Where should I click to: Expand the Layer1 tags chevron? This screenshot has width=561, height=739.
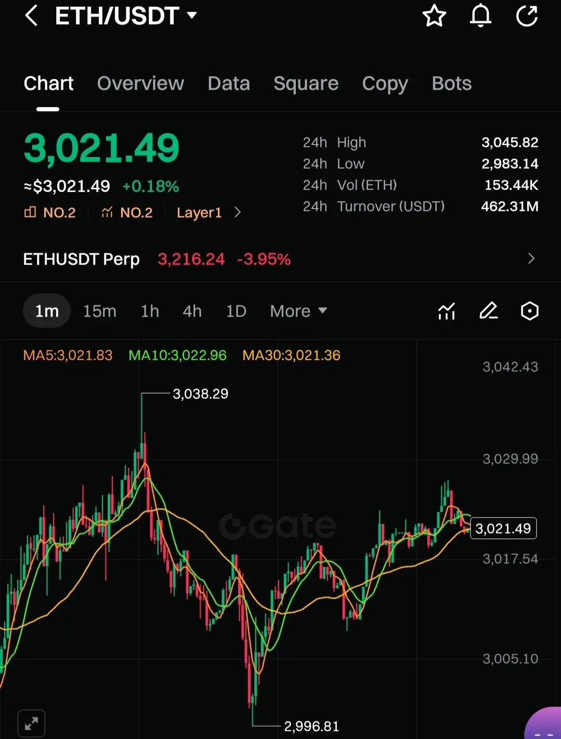click(238, 212)
